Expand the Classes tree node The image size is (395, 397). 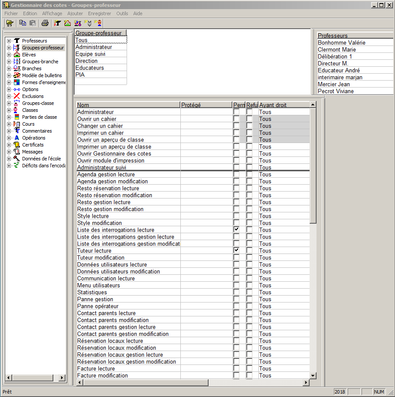(x=9, y=110)
